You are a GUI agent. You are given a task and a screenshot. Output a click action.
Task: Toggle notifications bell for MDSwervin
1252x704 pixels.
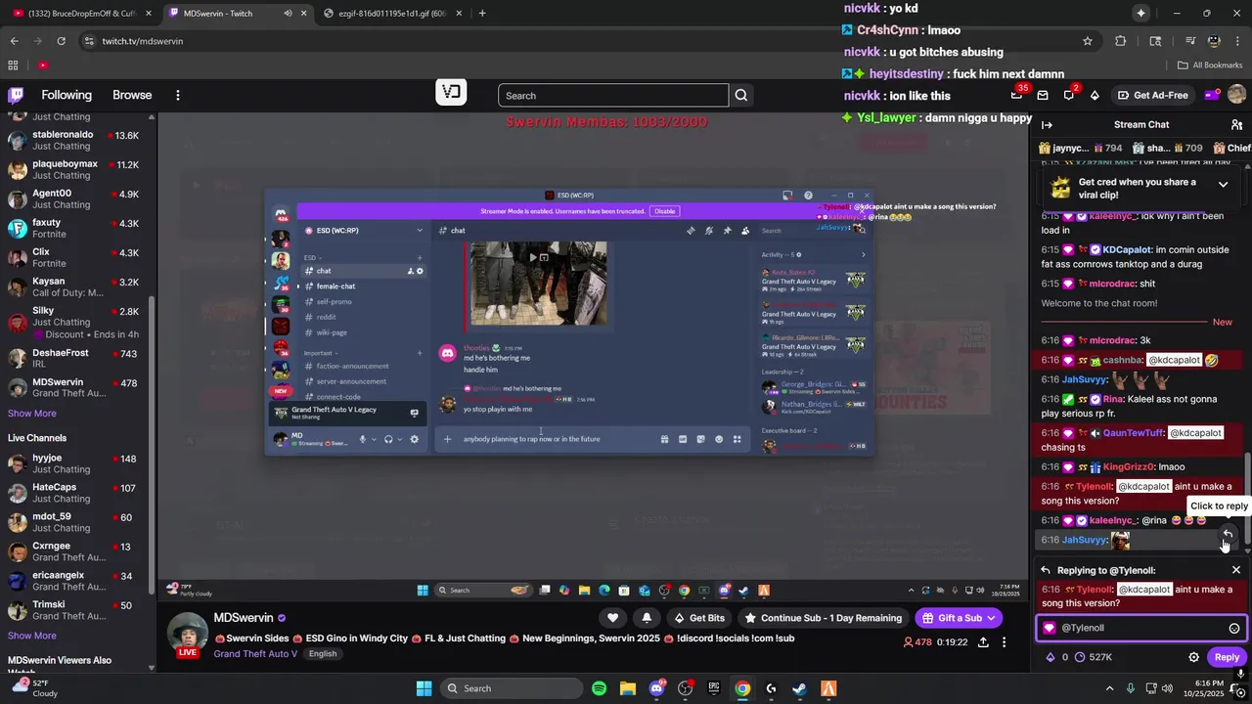647,618
